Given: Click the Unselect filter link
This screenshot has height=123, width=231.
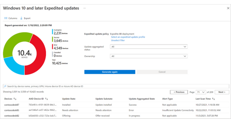Looking at the screenshot, I should click(118, 40).
